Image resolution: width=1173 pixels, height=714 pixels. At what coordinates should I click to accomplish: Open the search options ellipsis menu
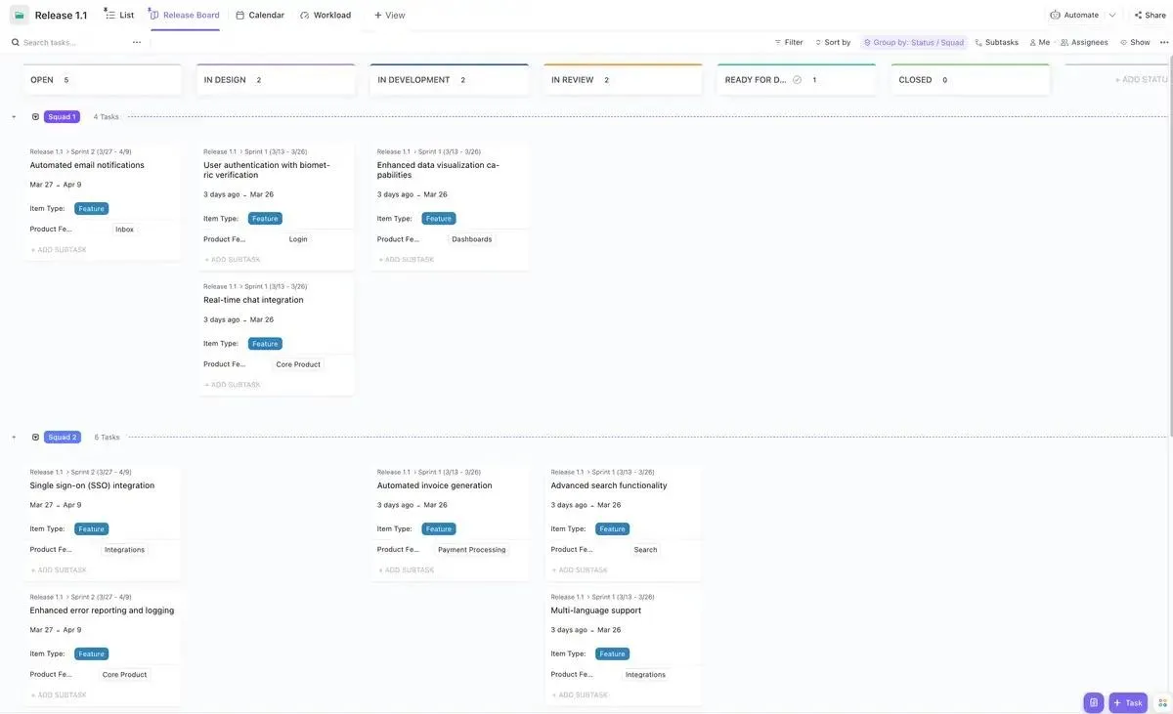[x=137, y=42]
